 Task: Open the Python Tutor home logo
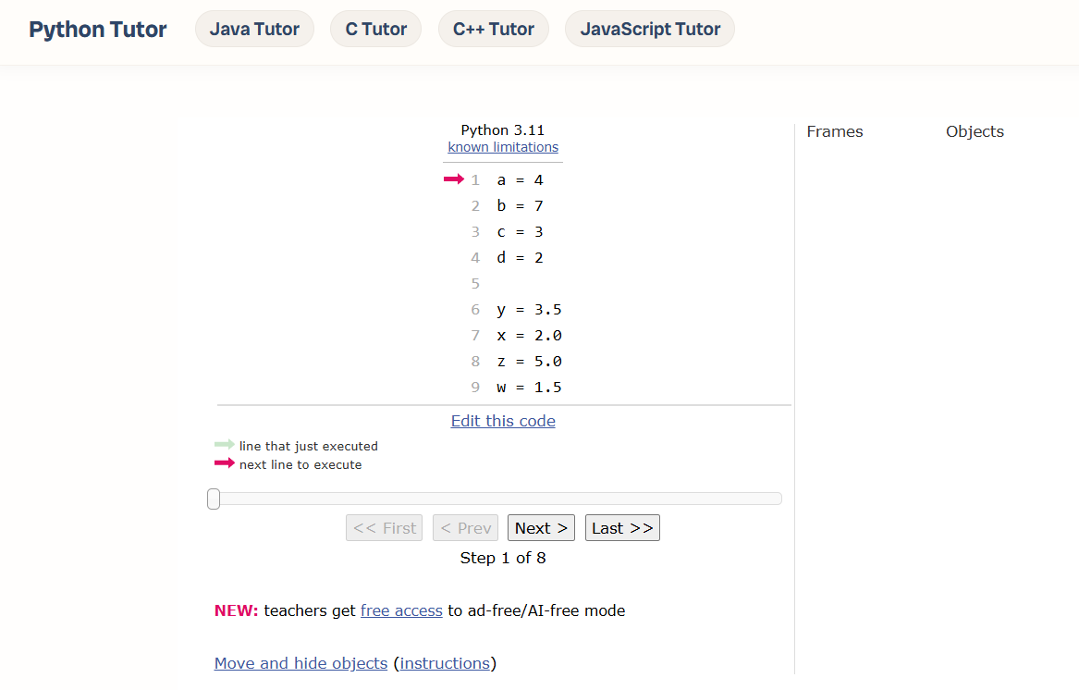[x=98, y=30]
